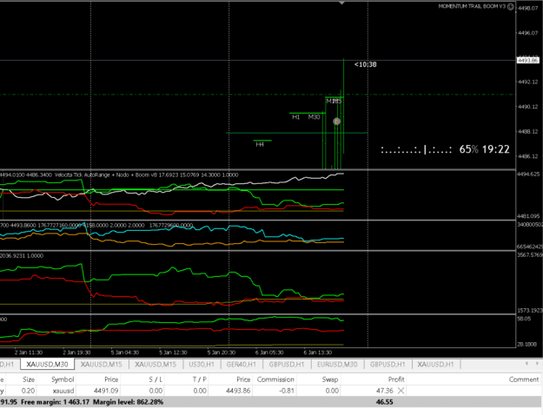The height and width of the screenshot is (415, 543).
Task: Click the H1 level label on chart
Action: pos(295,117)
